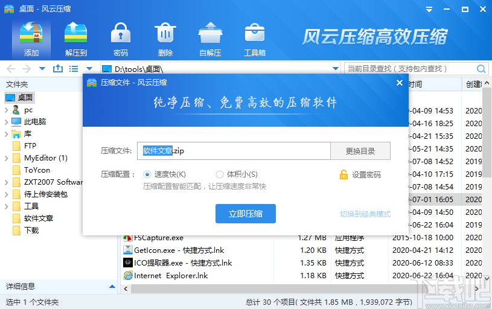Expand the 工具 folder node
This screenshot has height=309, width=492.
6,206
